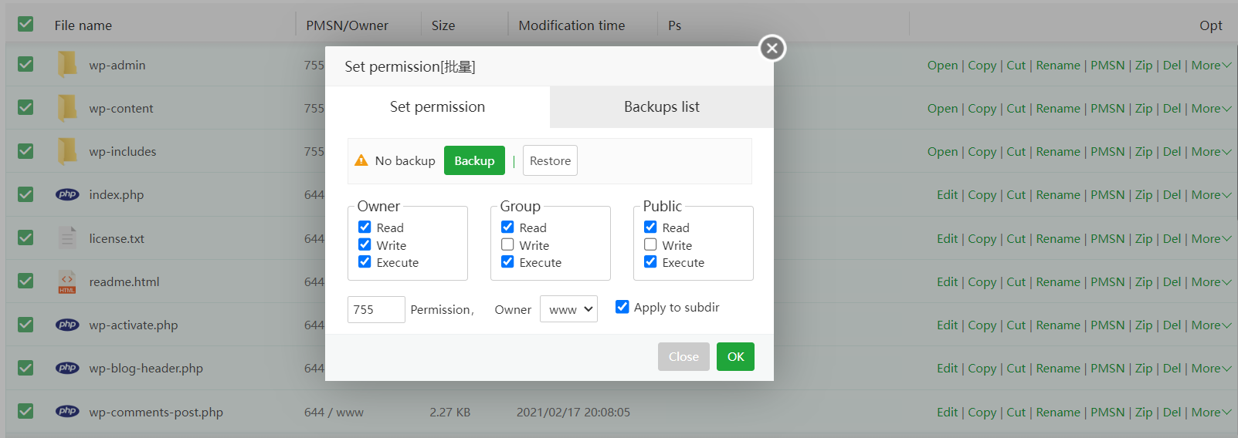Toggle Apply to subdir checkbox
Image resolution: width=1238 pixels, height=438 pixels.
pos(622,307)
